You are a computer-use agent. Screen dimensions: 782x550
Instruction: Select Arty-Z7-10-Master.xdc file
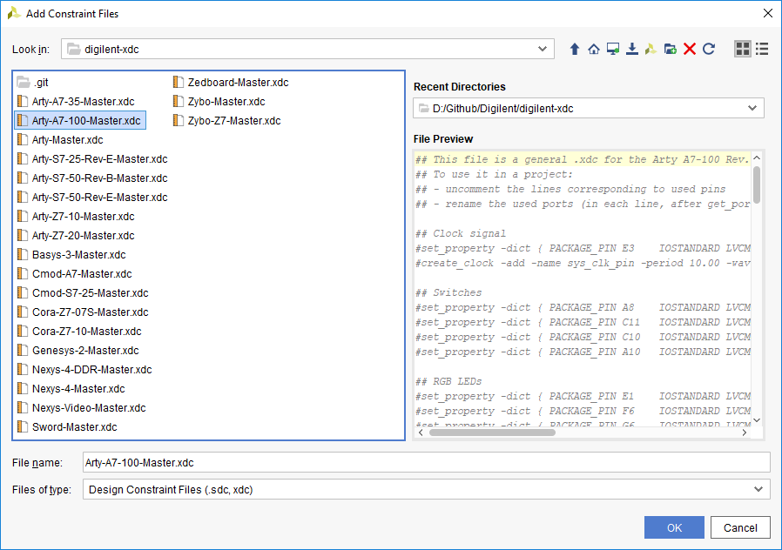pos(76,216)
